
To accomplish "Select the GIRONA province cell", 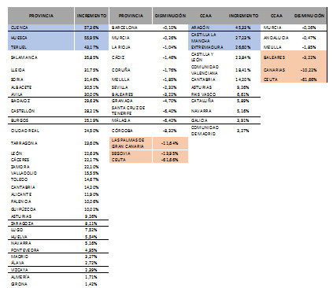I will coord(41,284).
